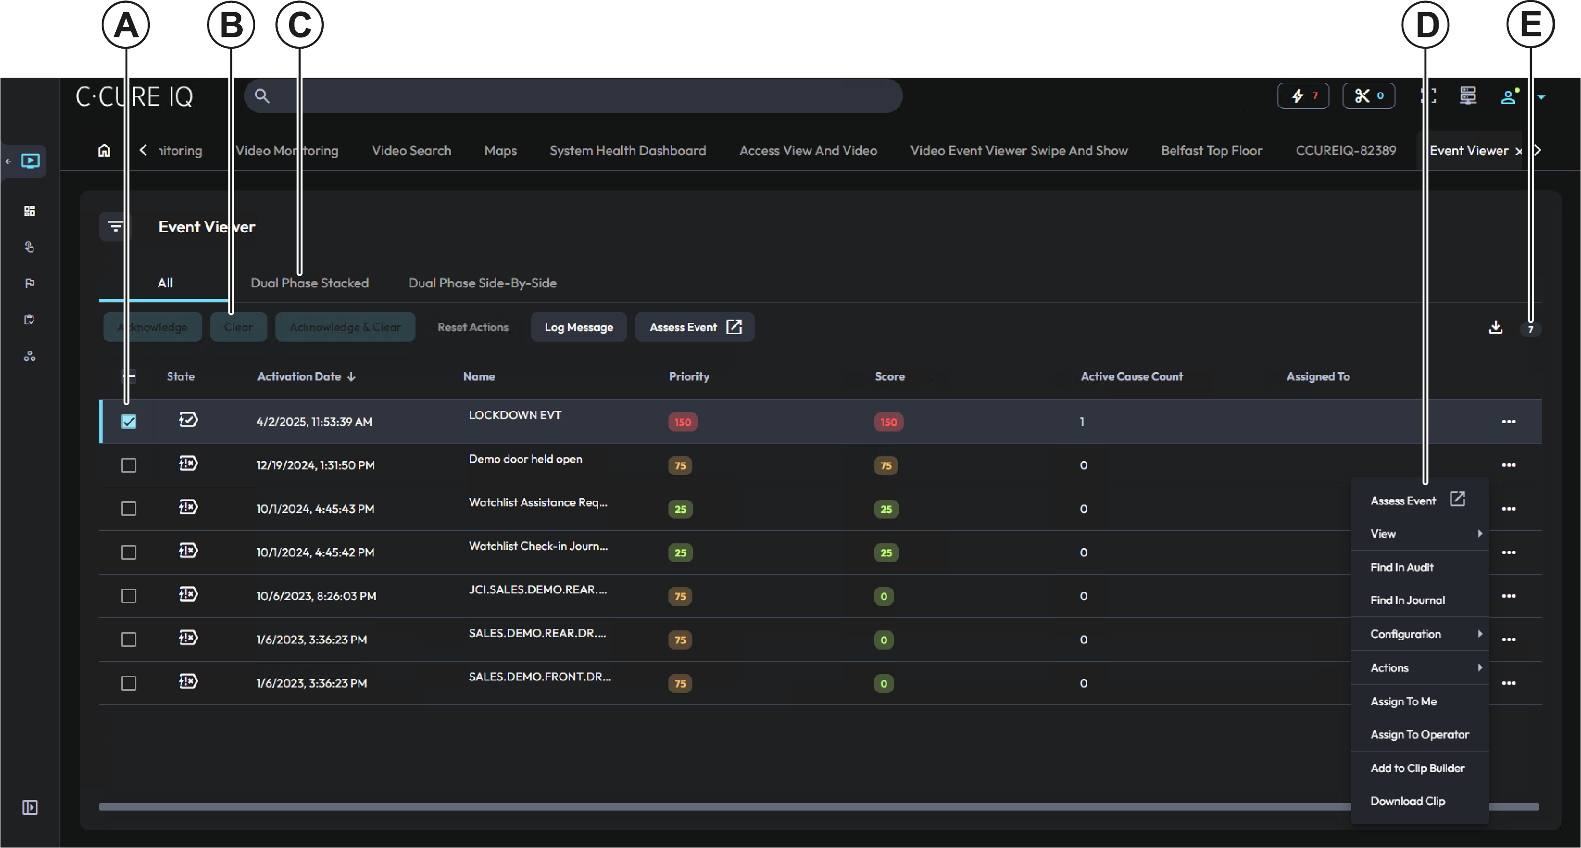
Task: Click the search magnifier icon
Action: pyautogui.click(x=262, y=95)
